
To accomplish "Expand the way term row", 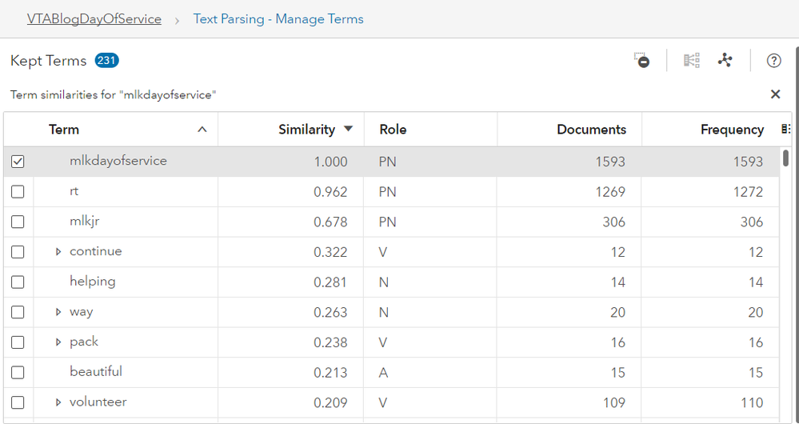I will tap(58, 312).
